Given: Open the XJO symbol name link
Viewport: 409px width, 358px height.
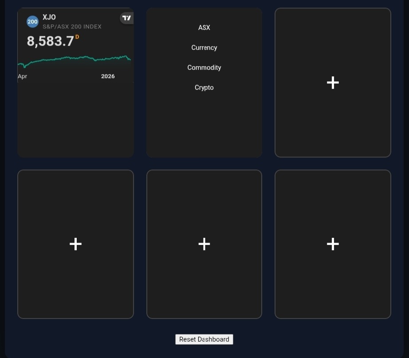Looking at the screenshot, I should pos(49,17).
